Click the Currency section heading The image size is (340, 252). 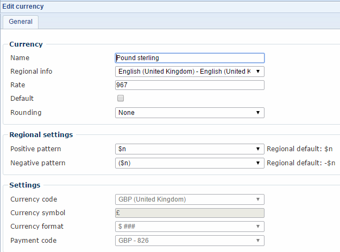pos(26,44)
